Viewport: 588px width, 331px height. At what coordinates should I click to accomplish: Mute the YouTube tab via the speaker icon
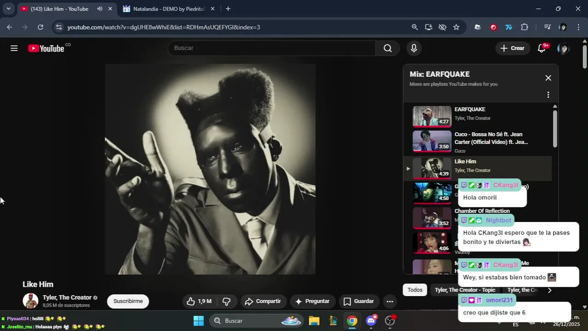point(100,9)
